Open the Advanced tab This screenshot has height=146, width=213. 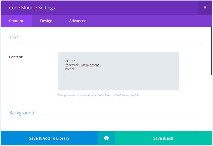point(78,21)
